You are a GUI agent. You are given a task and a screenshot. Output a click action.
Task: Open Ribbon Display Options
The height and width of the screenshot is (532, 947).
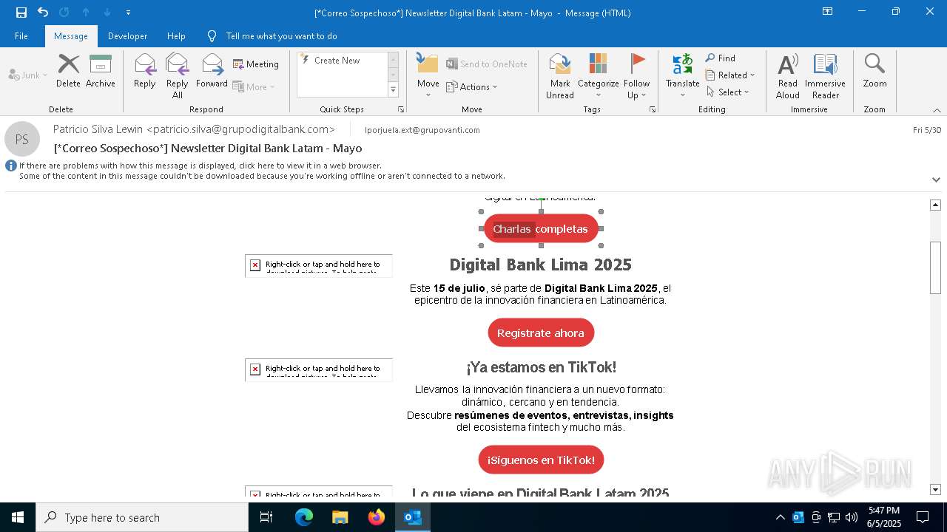coord(827,12)
